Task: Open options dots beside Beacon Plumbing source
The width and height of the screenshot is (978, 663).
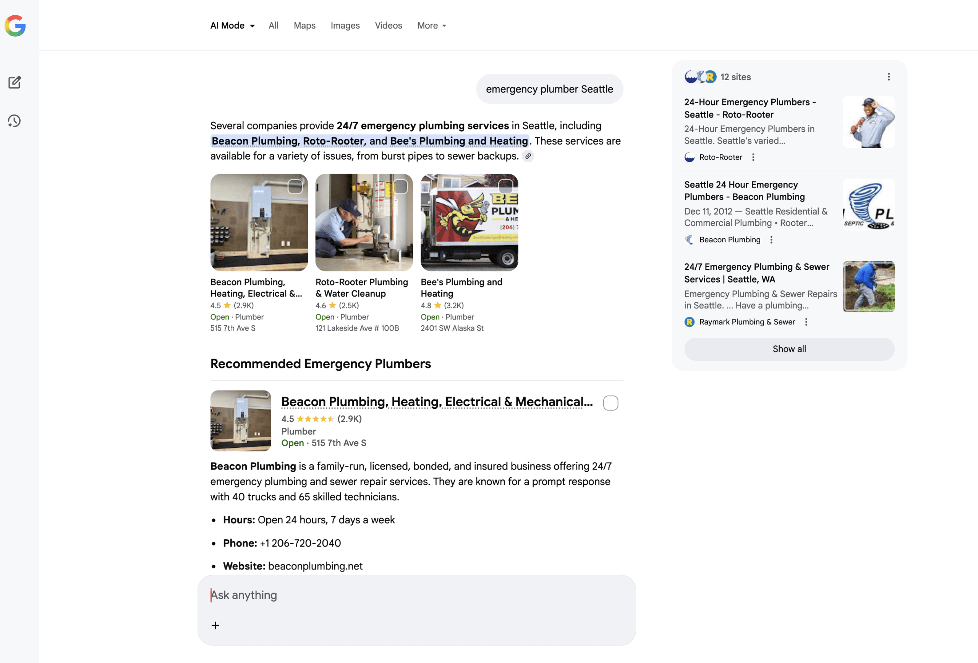Action: (771, 240)
